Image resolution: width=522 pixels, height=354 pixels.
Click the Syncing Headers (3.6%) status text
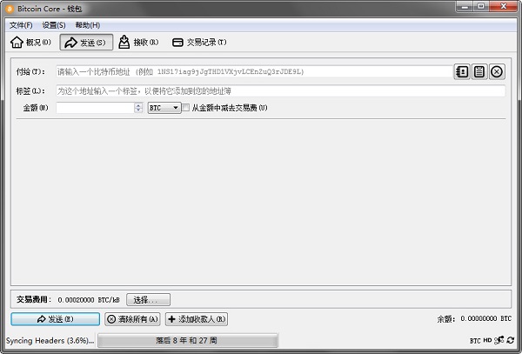[x=50, y=341]
